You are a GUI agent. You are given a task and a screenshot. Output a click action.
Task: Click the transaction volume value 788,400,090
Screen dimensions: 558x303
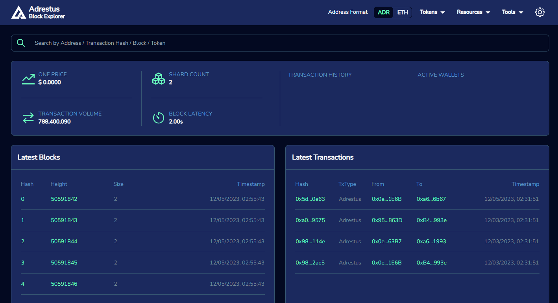54,122
